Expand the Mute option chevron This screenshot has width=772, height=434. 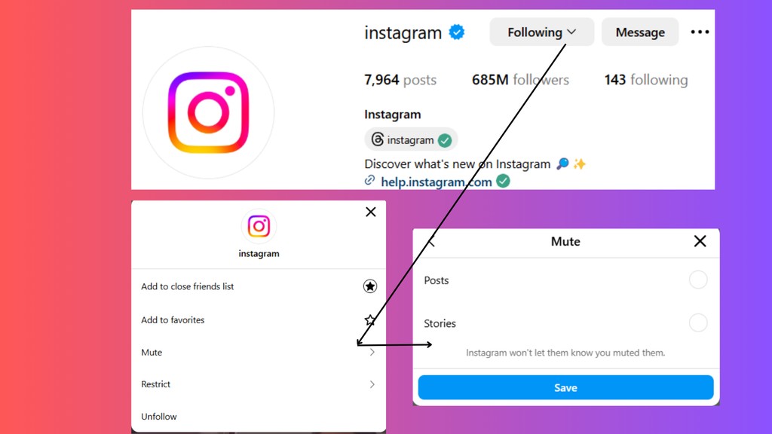coord(372,353)
